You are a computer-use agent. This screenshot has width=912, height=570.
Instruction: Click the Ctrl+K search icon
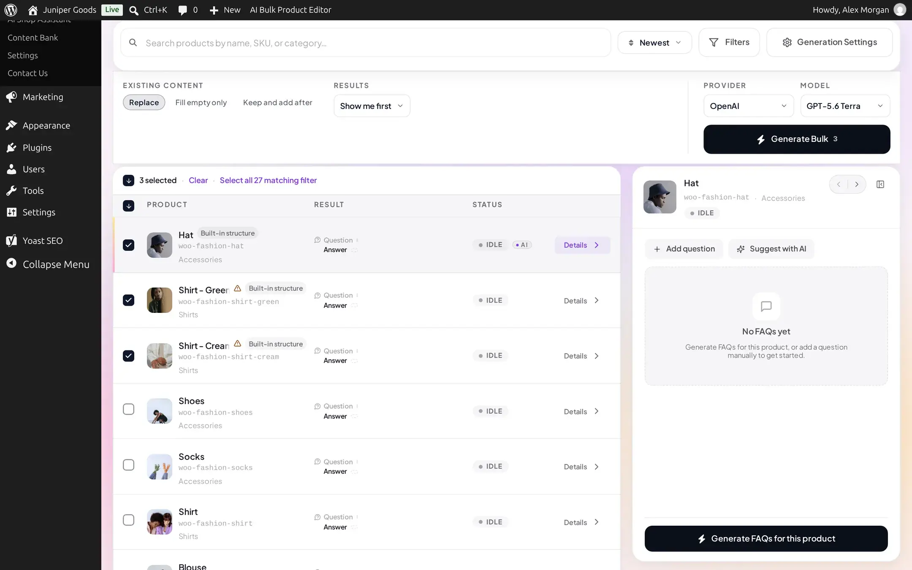[134, 10]
